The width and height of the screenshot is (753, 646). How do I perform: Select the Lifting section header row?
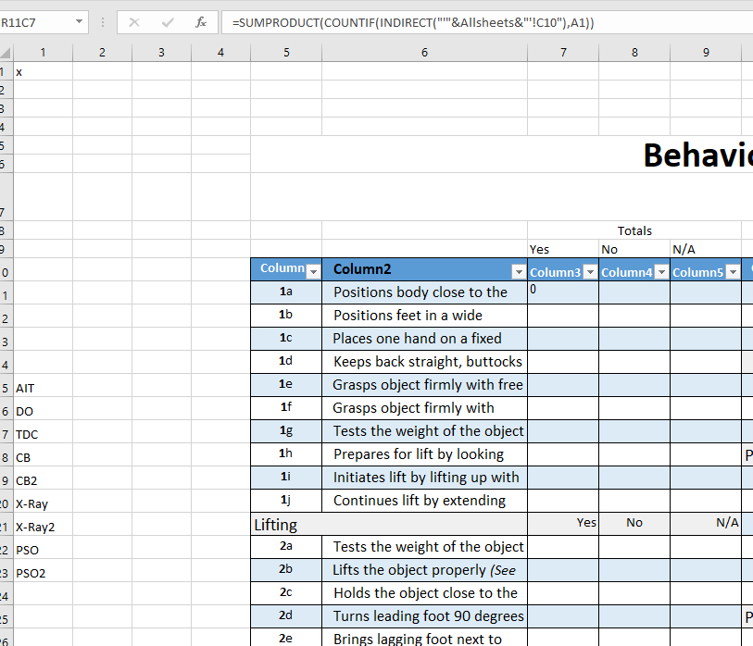389,524
